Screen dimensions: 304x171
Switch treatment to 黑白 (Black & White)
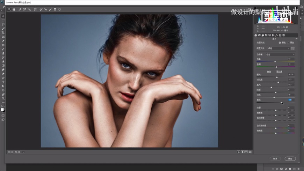(288, 43)
